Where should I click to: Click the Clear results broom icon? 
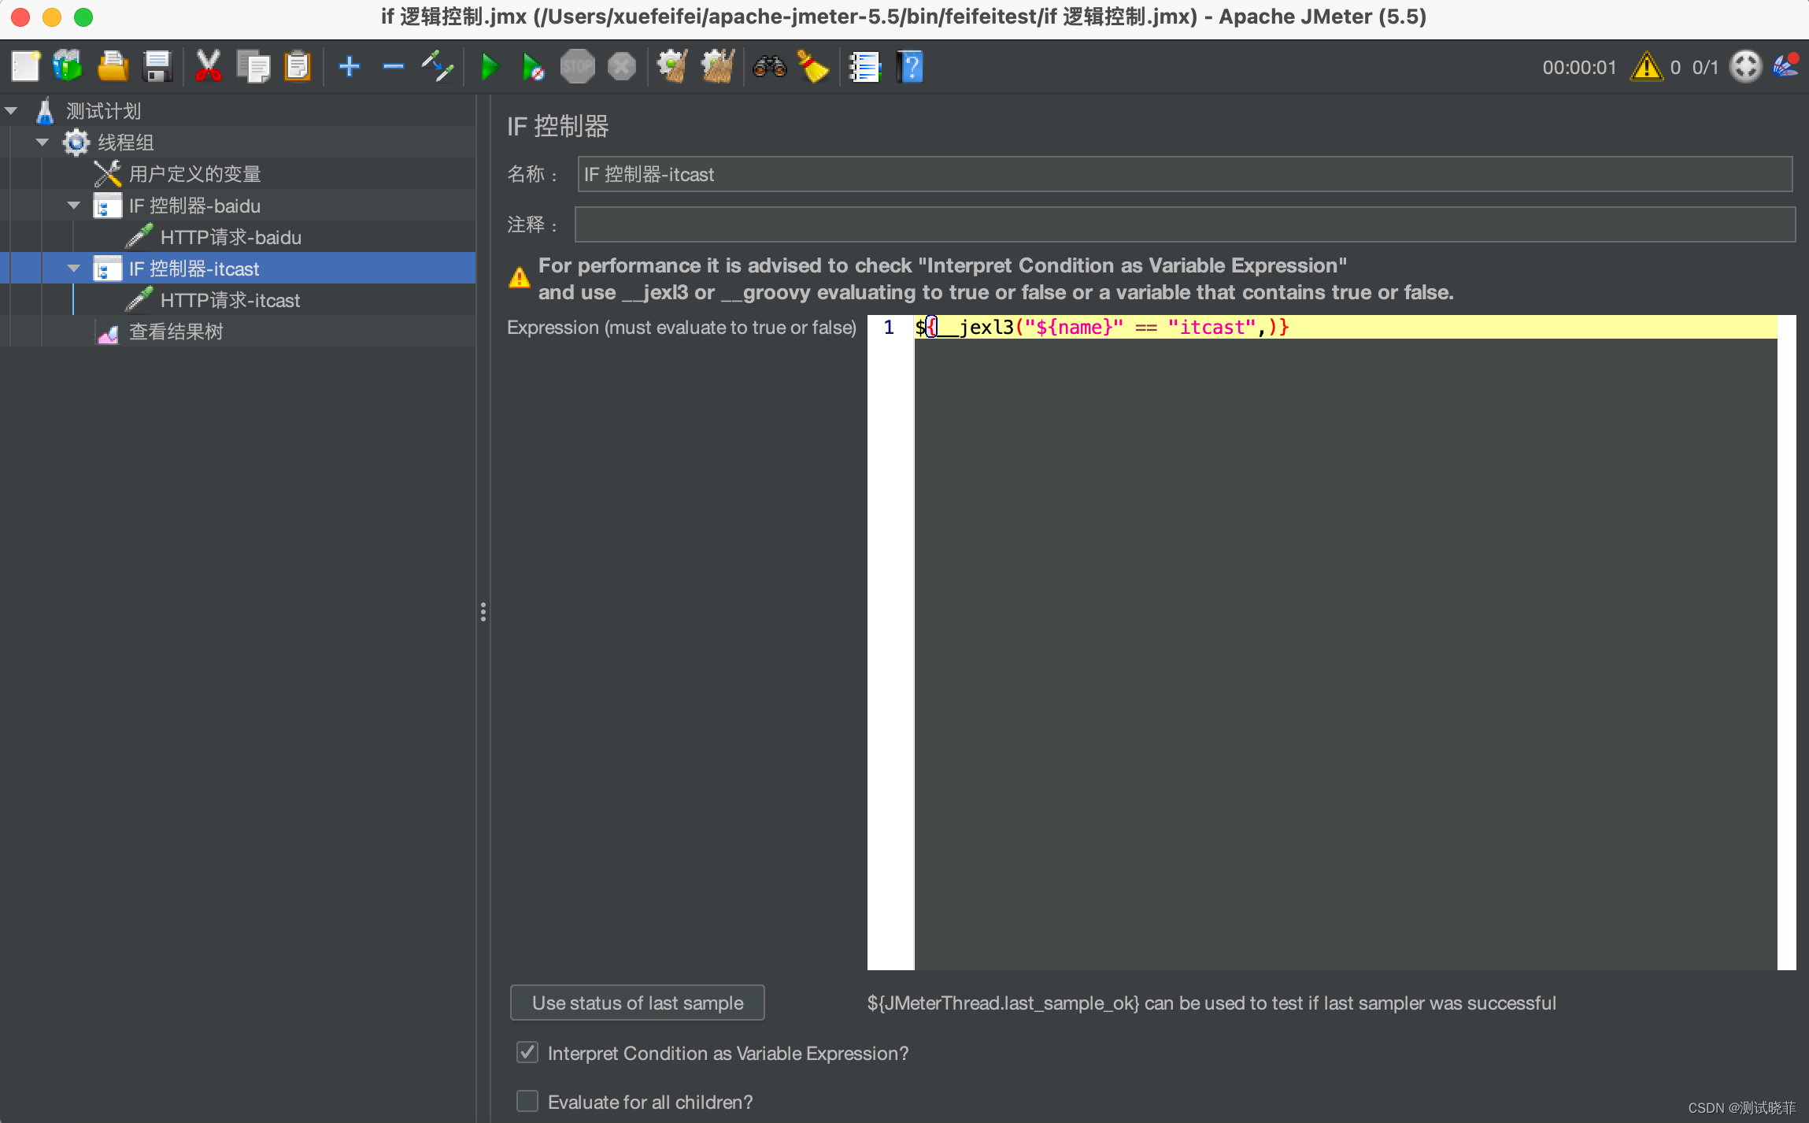[672, 67]
